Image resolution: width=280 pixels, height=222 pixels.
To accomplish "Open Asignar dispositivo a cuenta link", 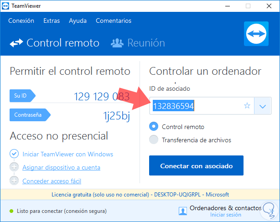I will 61,167.
